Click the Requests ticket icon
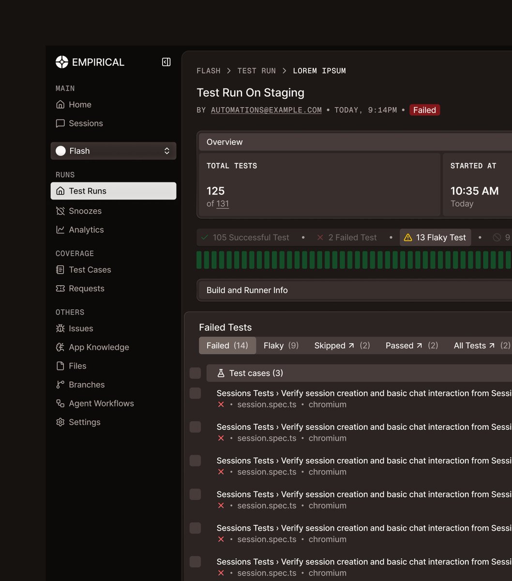 (60, 289)
